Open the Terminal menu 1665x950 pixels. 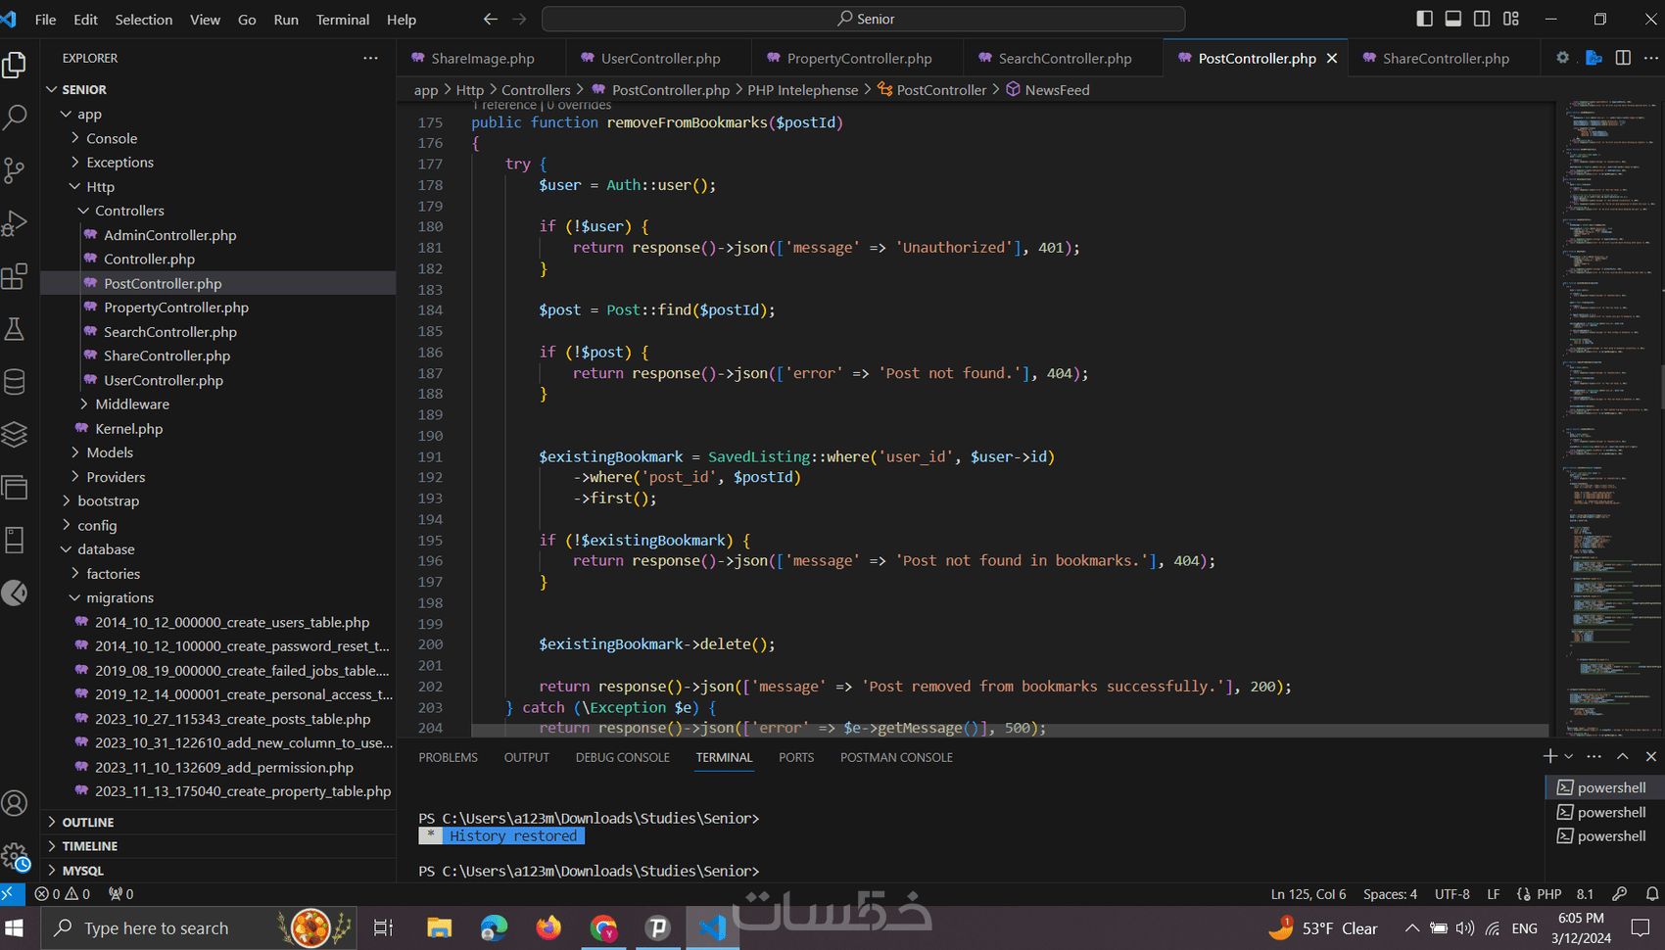pos(342,20)
